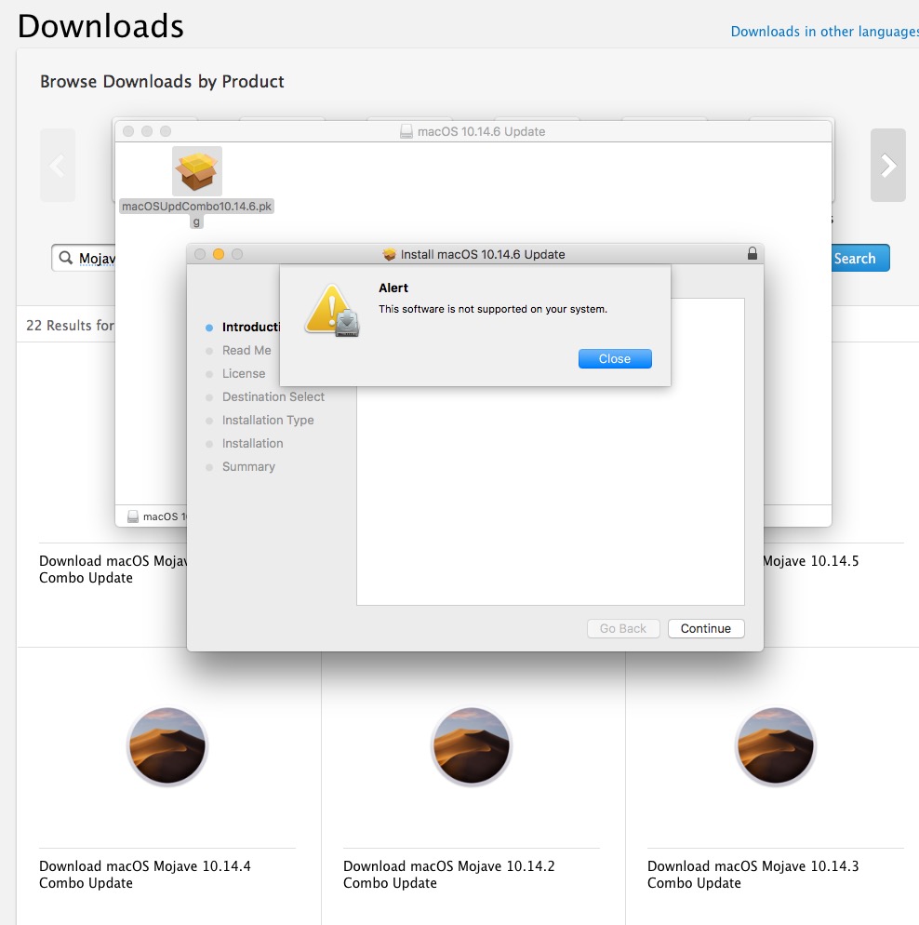Select the Destination Select installer step

273,397
